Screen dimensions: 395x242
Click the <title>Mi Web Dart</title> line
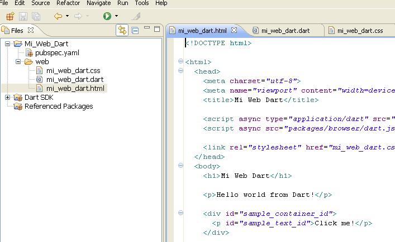(261, 100)
